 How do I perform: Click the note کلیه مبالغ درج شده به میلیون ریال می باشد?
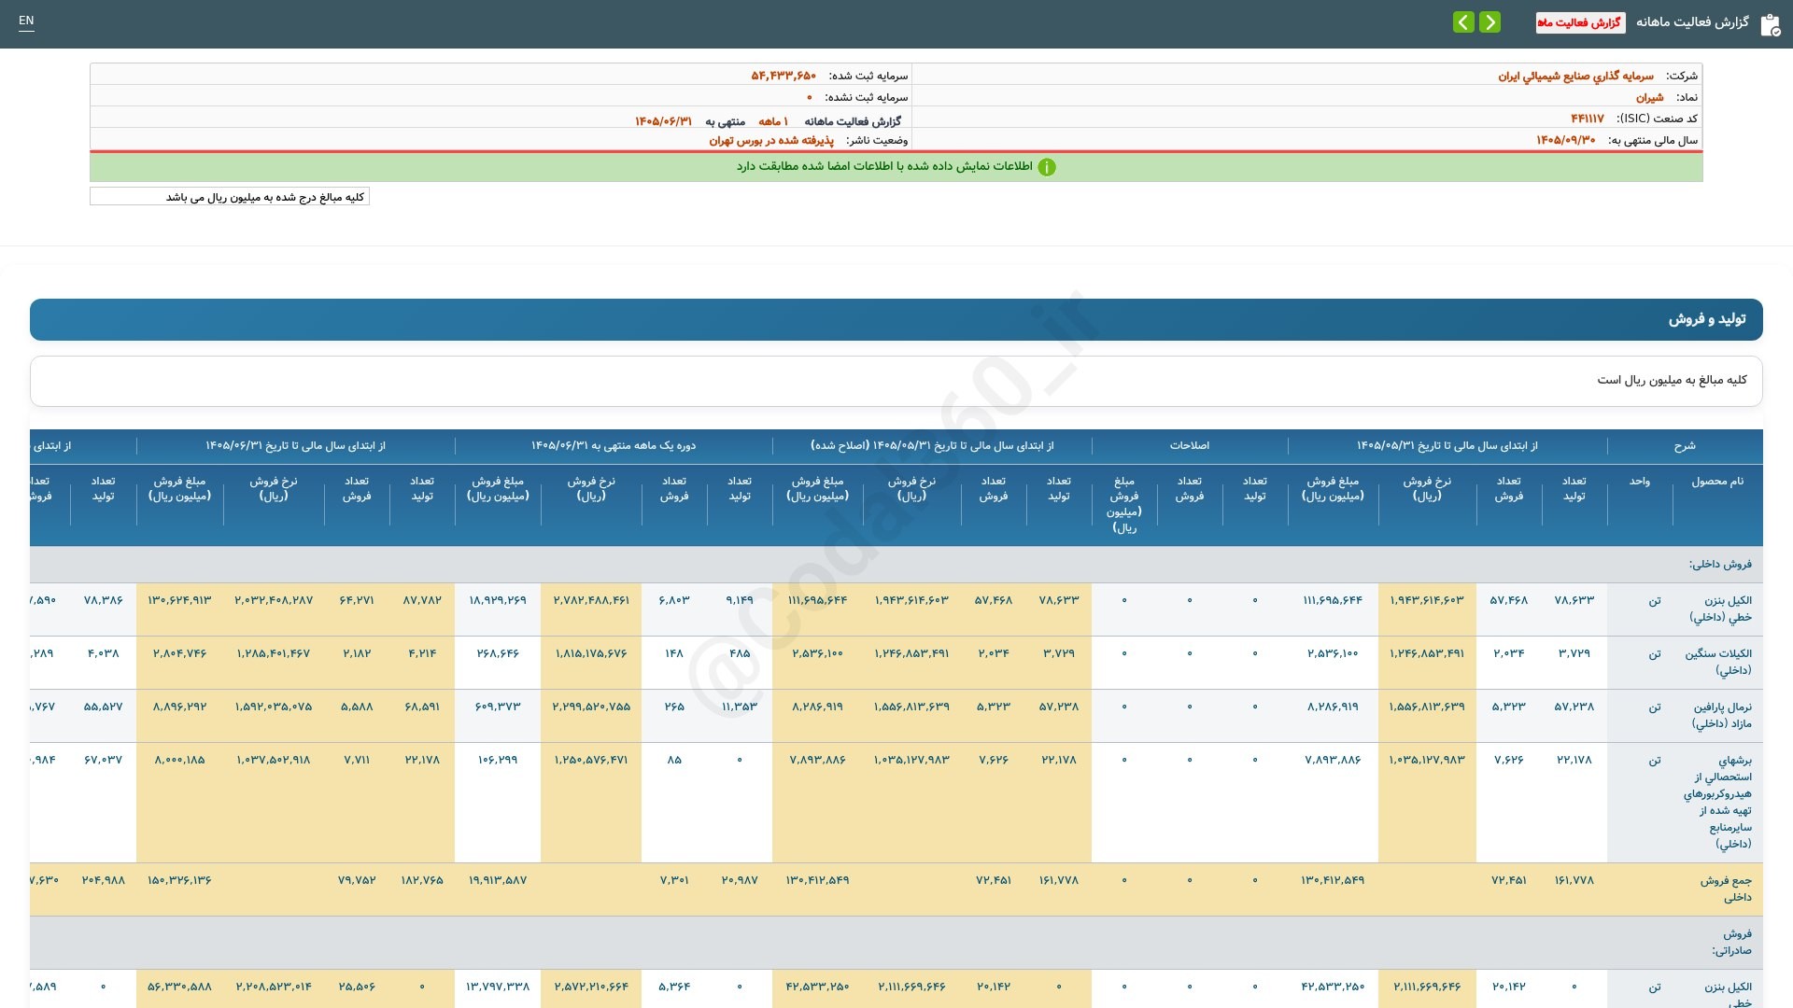pyautogui.click(x=265, y=197)
